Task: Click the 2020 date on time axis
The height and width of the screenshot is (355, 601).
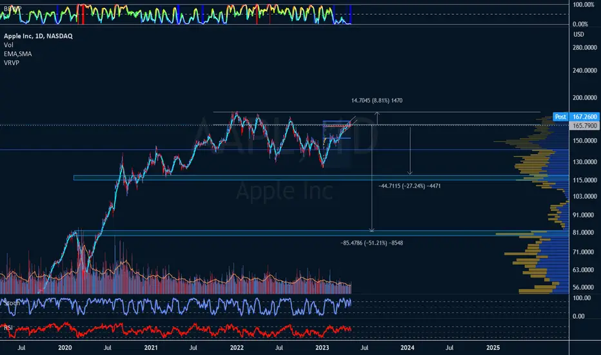Action: 64,348
